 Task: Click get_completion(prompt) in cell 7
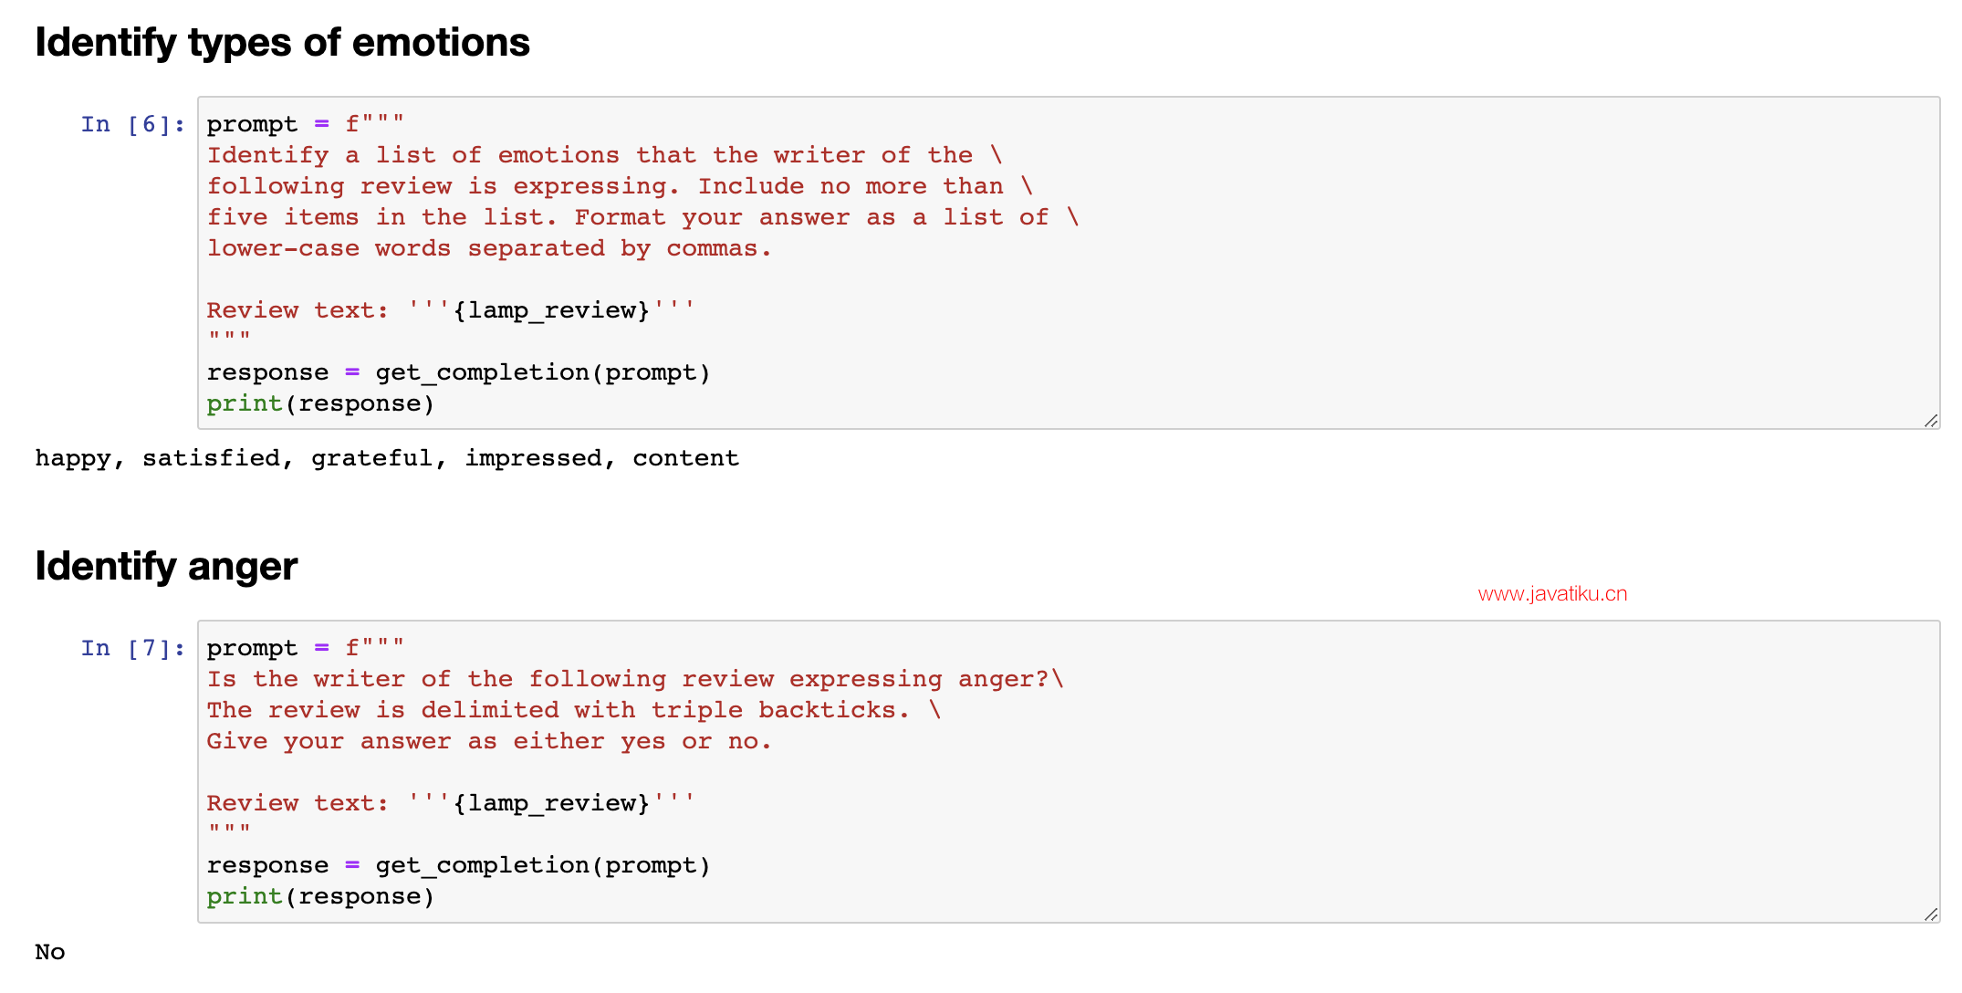(543, 865)
